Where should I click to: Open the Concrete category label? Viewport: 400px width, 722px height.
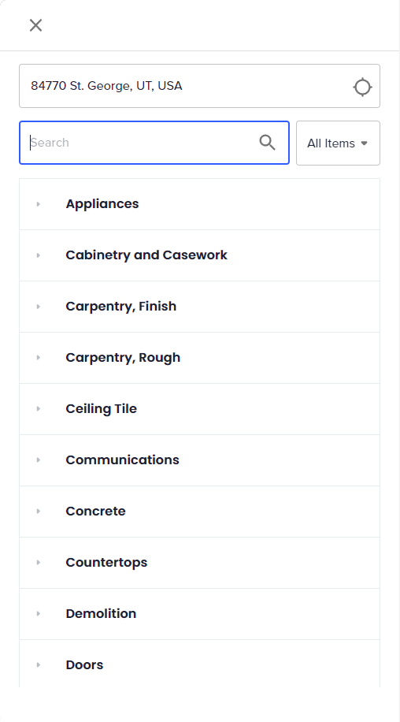95,511
